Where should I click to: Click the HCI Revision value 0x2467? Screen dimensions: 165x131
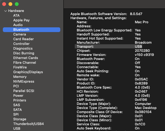coord(141,92)
